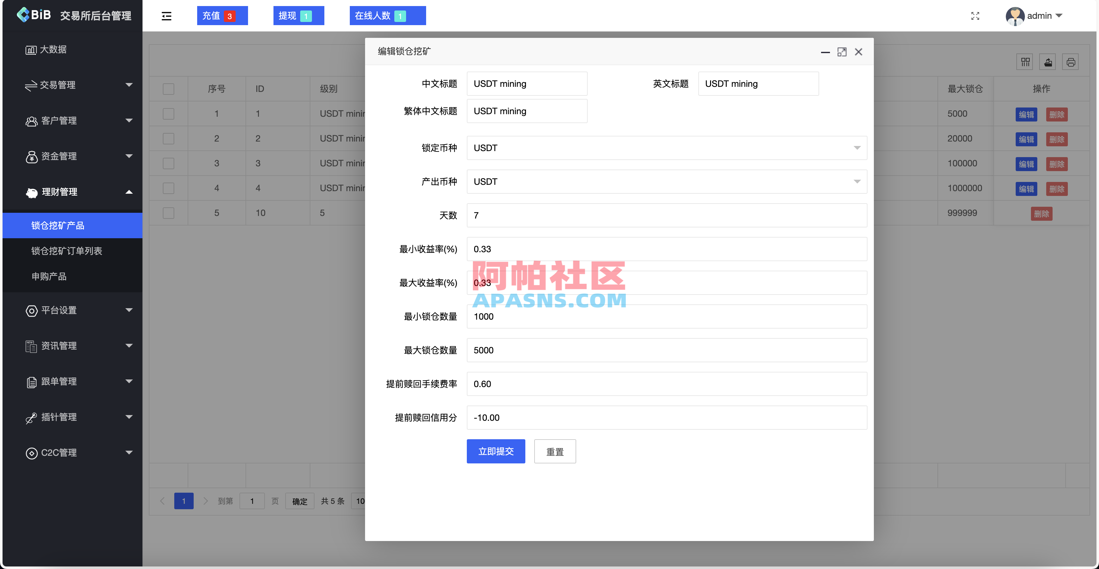Image resolution: width=1099 pixels, height=569 pixels.
Task: Click the 在线人数 indicator button
Action: pyautogui.click(x=387, y=15)
